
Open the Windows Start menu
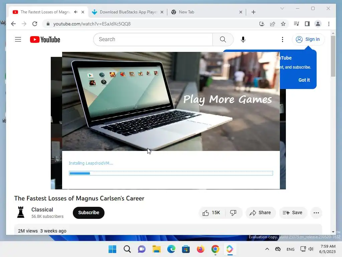(112, 249)
